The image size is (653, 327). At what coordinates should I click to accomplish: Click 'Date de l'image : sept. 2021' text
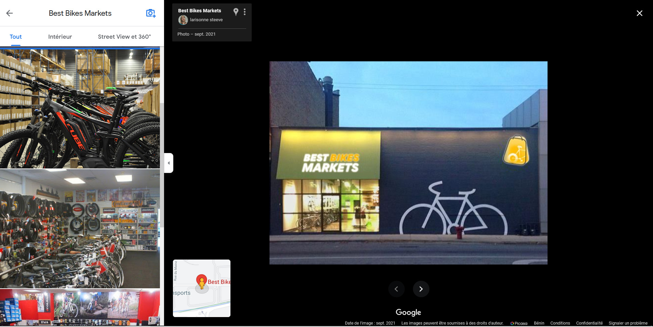(370, 323)
